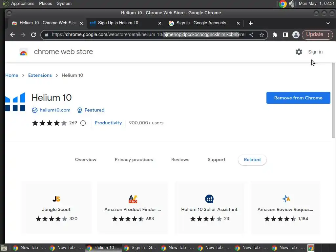This screenshot has width=336, height=252.
Task: Click the site security padlock icon
Action: pyautogui.click(x=47, y=35)
